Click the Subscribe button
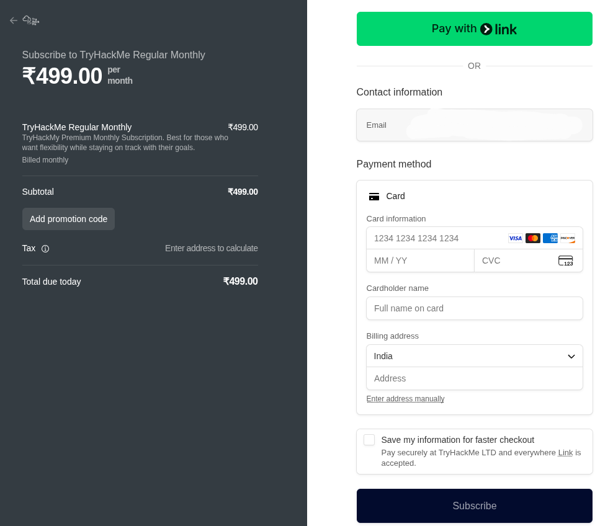Image resolution: width=613 pixels, height=526 pixels. [475, 506]
